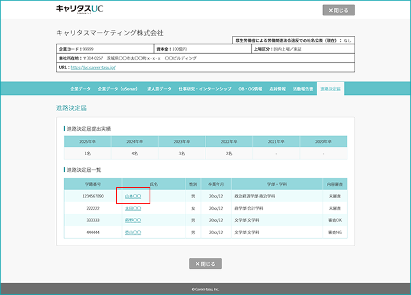The image size is (411, 295).
Task: Click the 4名 count cell
Action: tap(134, 153)
